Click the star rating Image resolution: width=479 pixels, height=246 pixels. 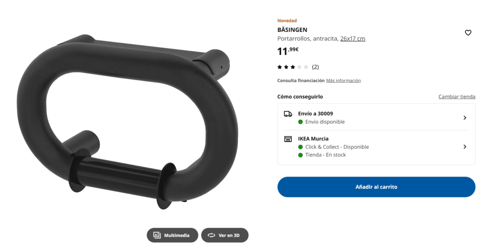click(x=293, y=67)
